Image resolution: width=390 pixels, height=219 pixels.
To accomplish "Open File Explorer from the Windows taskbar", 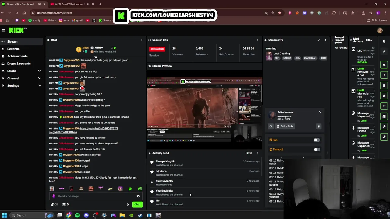I will [x=122, y=215].
